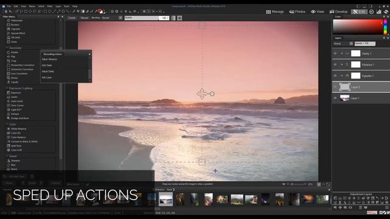The width and height of the screenshot is (390, 219).
Task: Pick a color in the red color field
Action: pos(358,27)
